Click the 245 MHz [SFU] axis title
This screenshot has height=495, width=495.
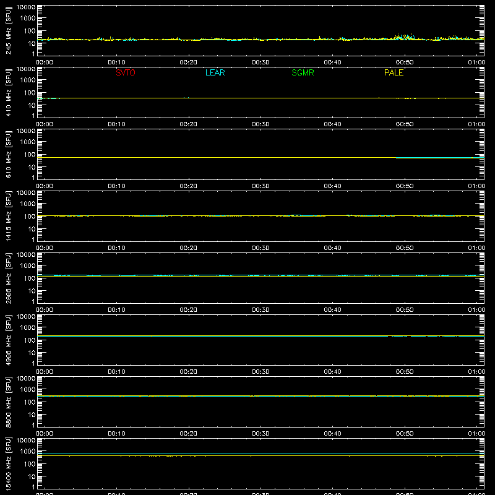9,30
